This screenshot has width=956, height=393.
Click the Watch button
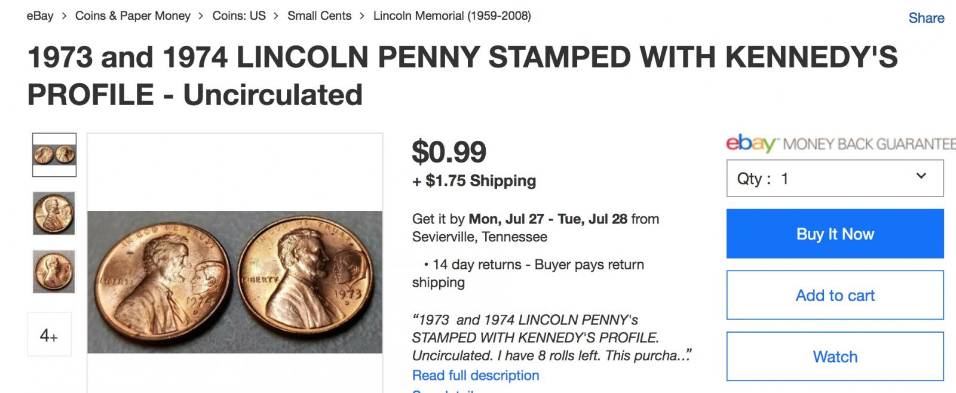[x=834, y=357]
